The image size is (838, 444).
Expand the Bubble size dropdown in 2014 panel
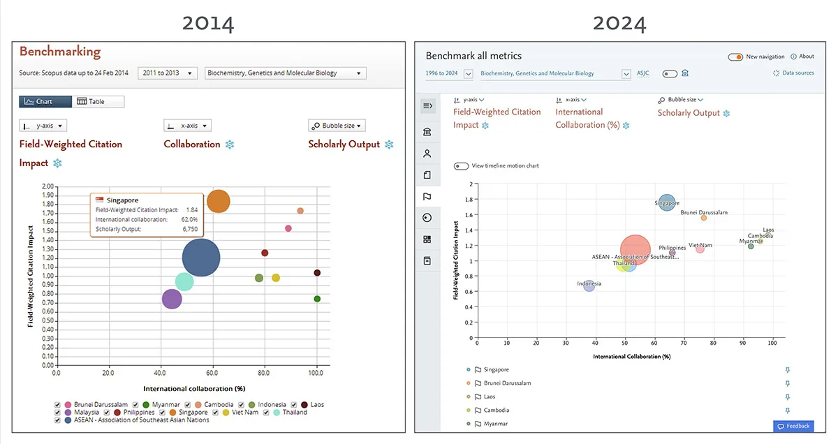(x=337, y=126)
